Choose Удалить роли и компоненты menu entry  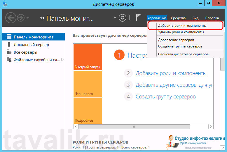pos(181,32)
